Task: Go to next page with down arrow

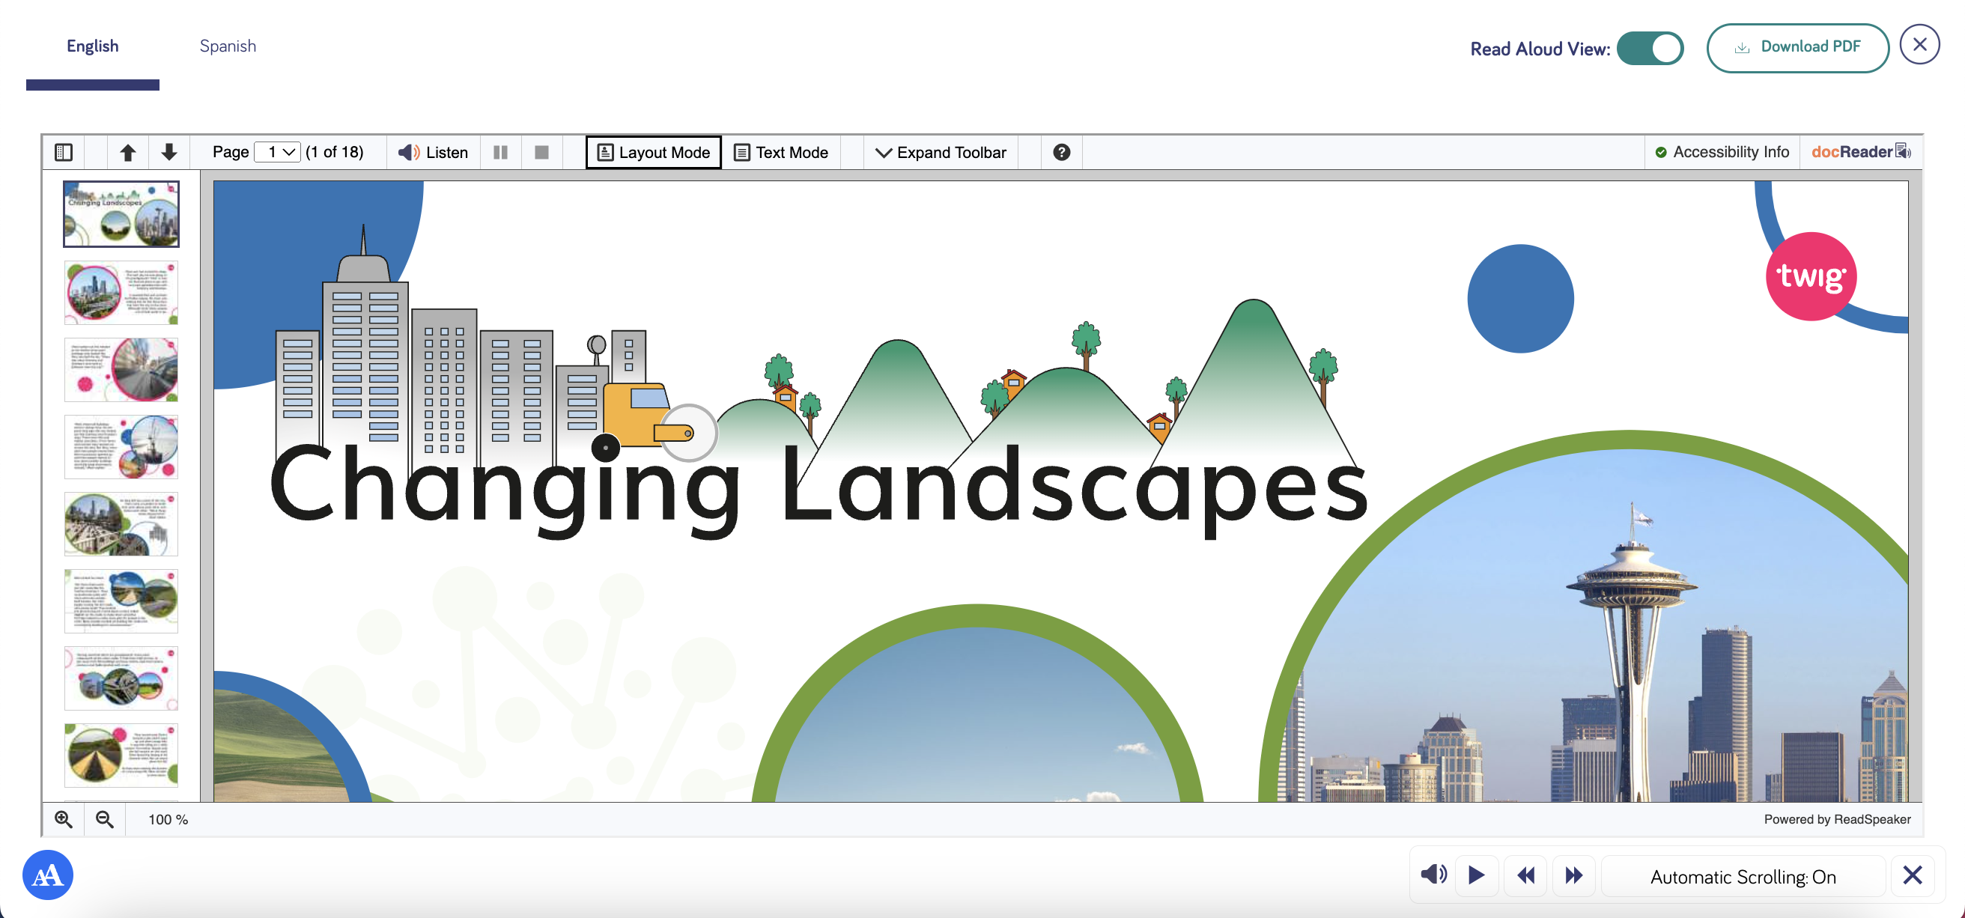Action: (169, 153)
